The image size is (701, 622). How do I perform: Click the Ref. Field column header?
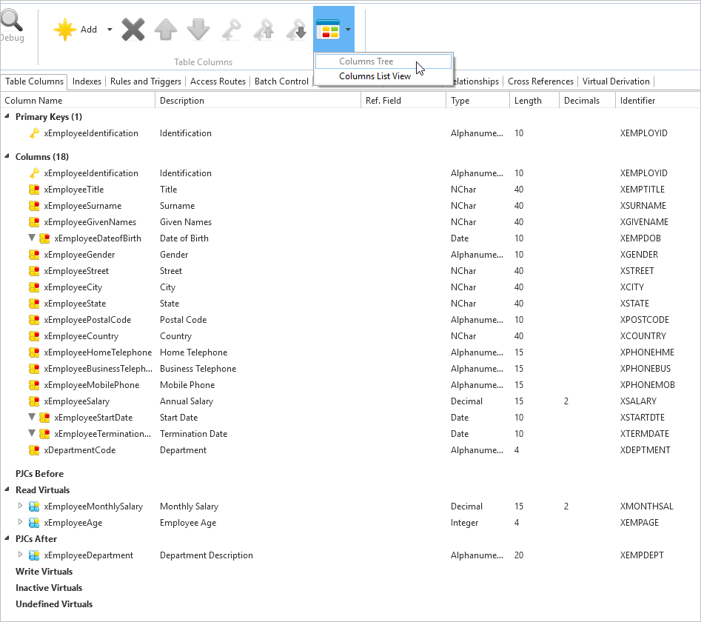point(403,101)
